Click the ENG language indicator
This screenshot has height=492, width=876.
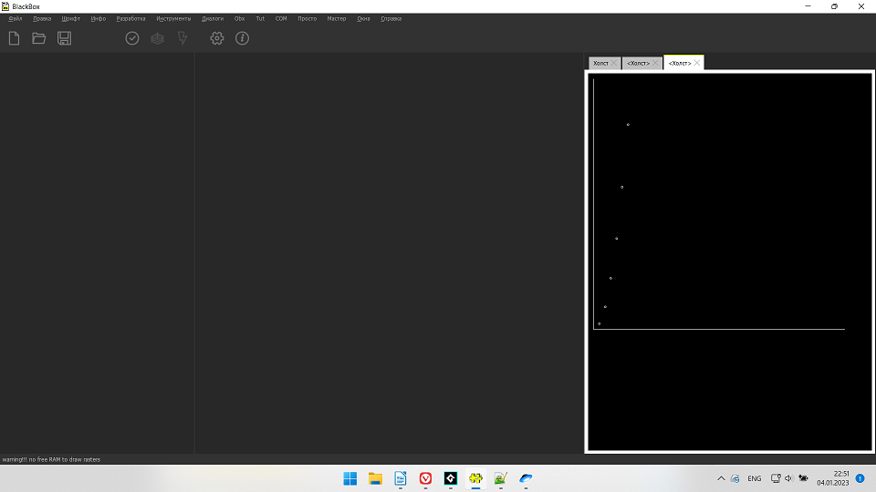pos(755,478)
